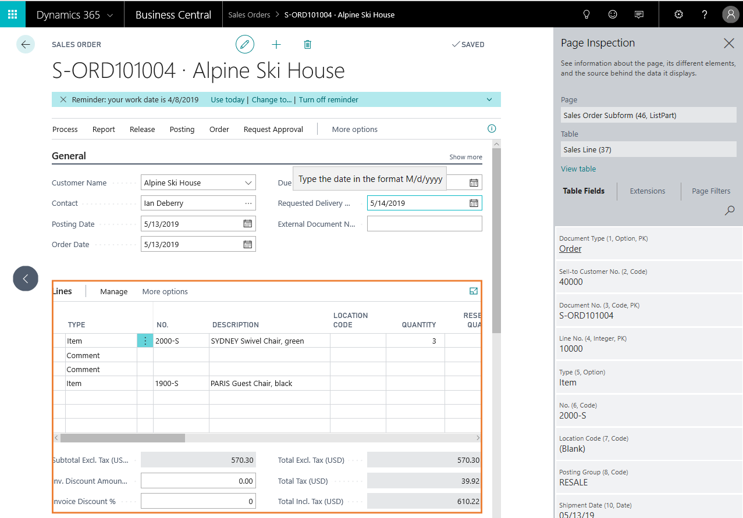743x518 pixels.
Task: Open the calendar picker for Posting Date
Action: tap(247, 224)
